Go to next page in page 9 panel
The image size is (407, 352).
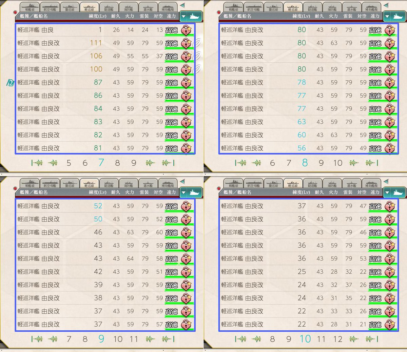pyautogui.click(x=150, y=339)
